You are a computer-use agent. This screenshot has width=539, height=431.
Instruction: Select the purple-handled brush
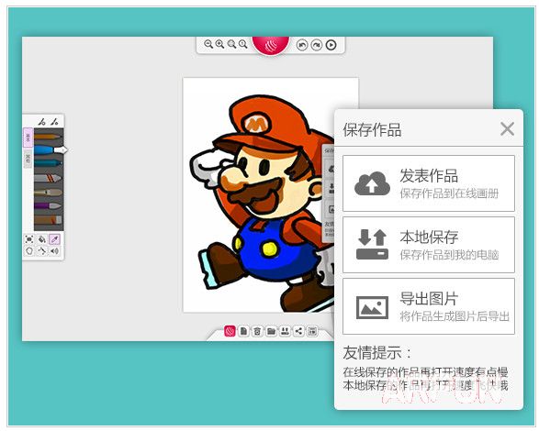[x=48, y=206]
